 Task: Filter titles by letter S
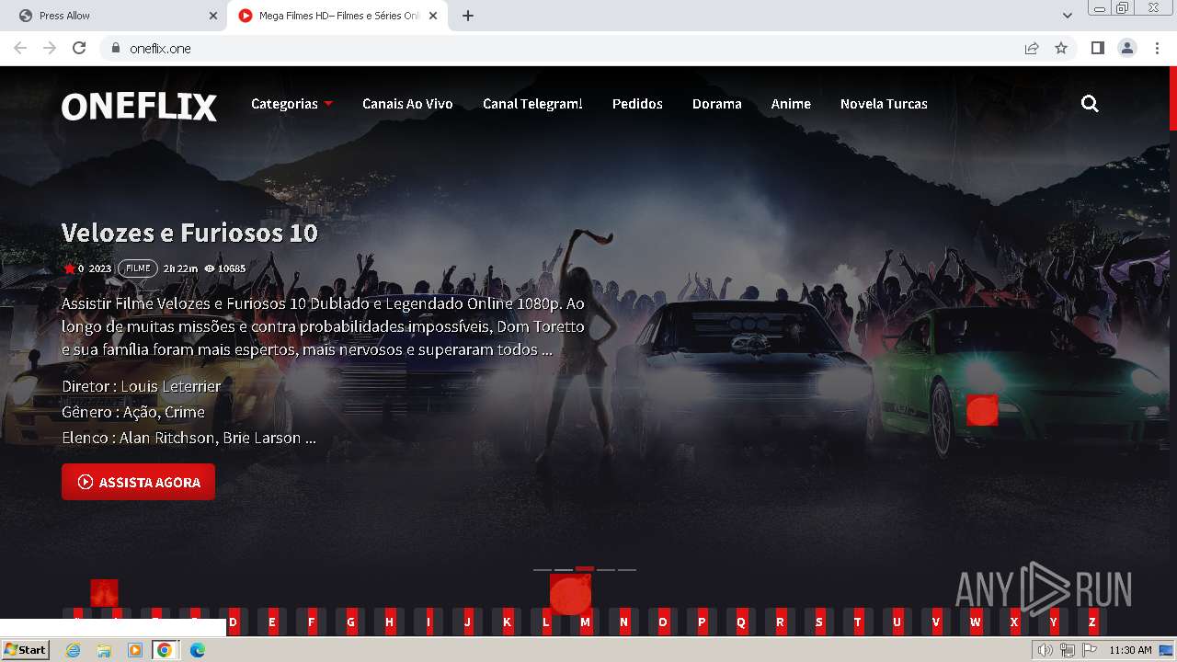click(819, 622)
